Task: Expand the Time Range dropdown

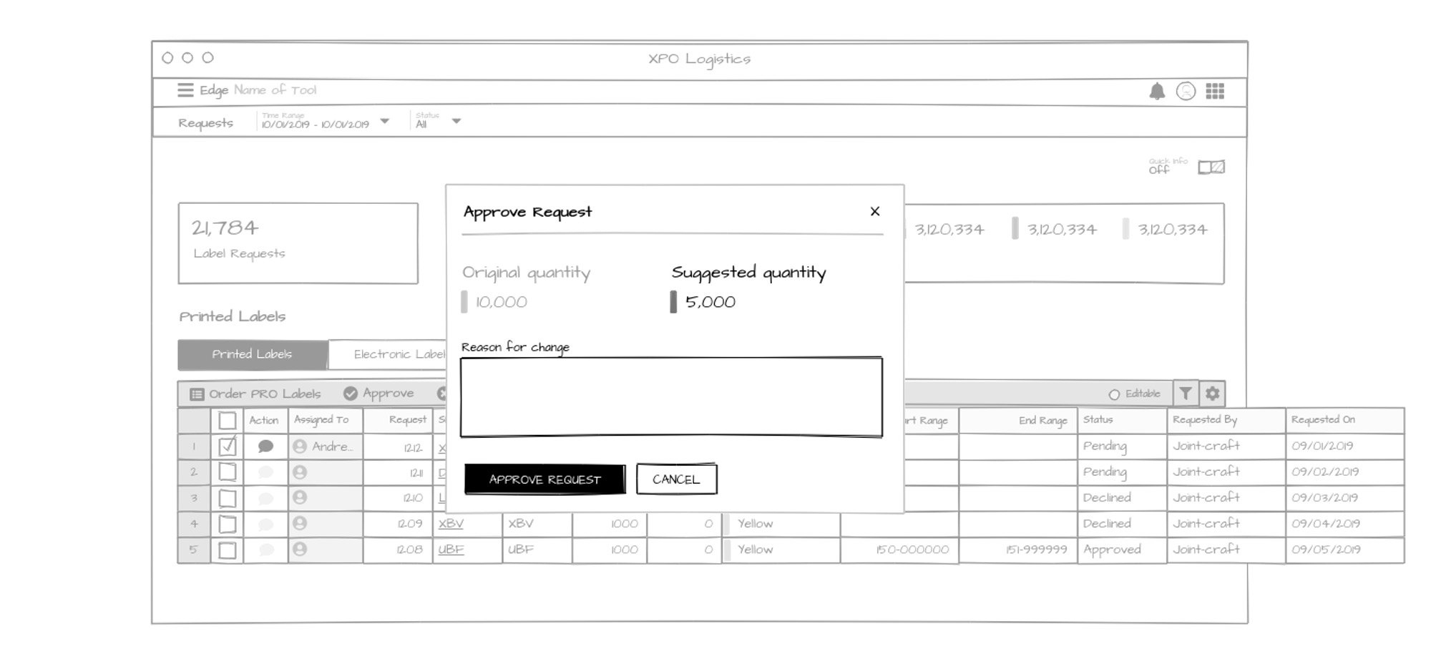Action: click(x=385, y=122)
